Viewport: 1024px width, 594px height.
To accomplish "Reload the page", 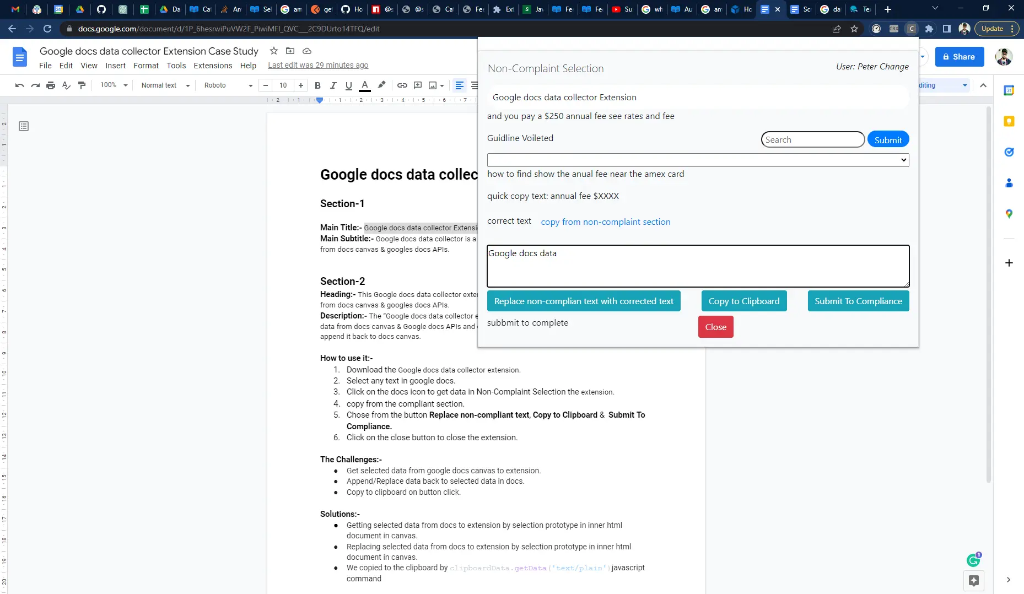I will (x=47, y=29).
